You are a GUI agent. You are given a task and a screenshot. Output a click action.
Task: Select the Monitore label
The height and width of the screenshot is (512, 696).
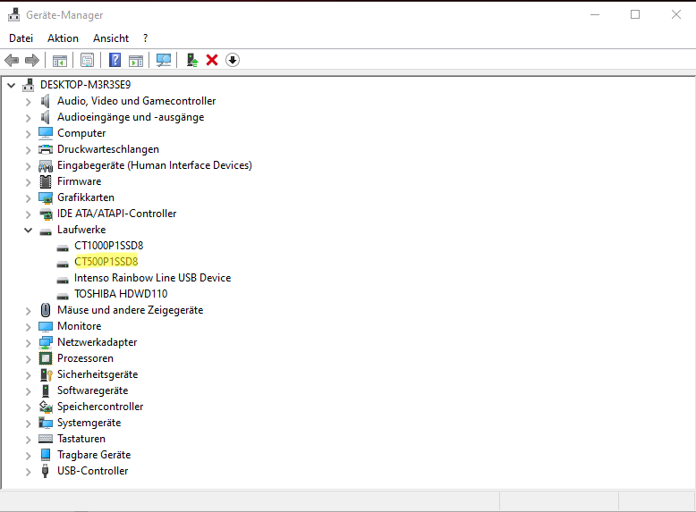(x=79, y=326)
